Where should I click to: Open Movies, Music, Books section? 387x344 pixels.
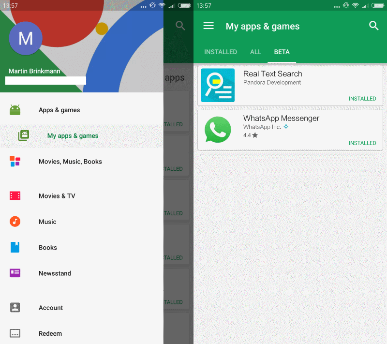click(x=82, y=162)
